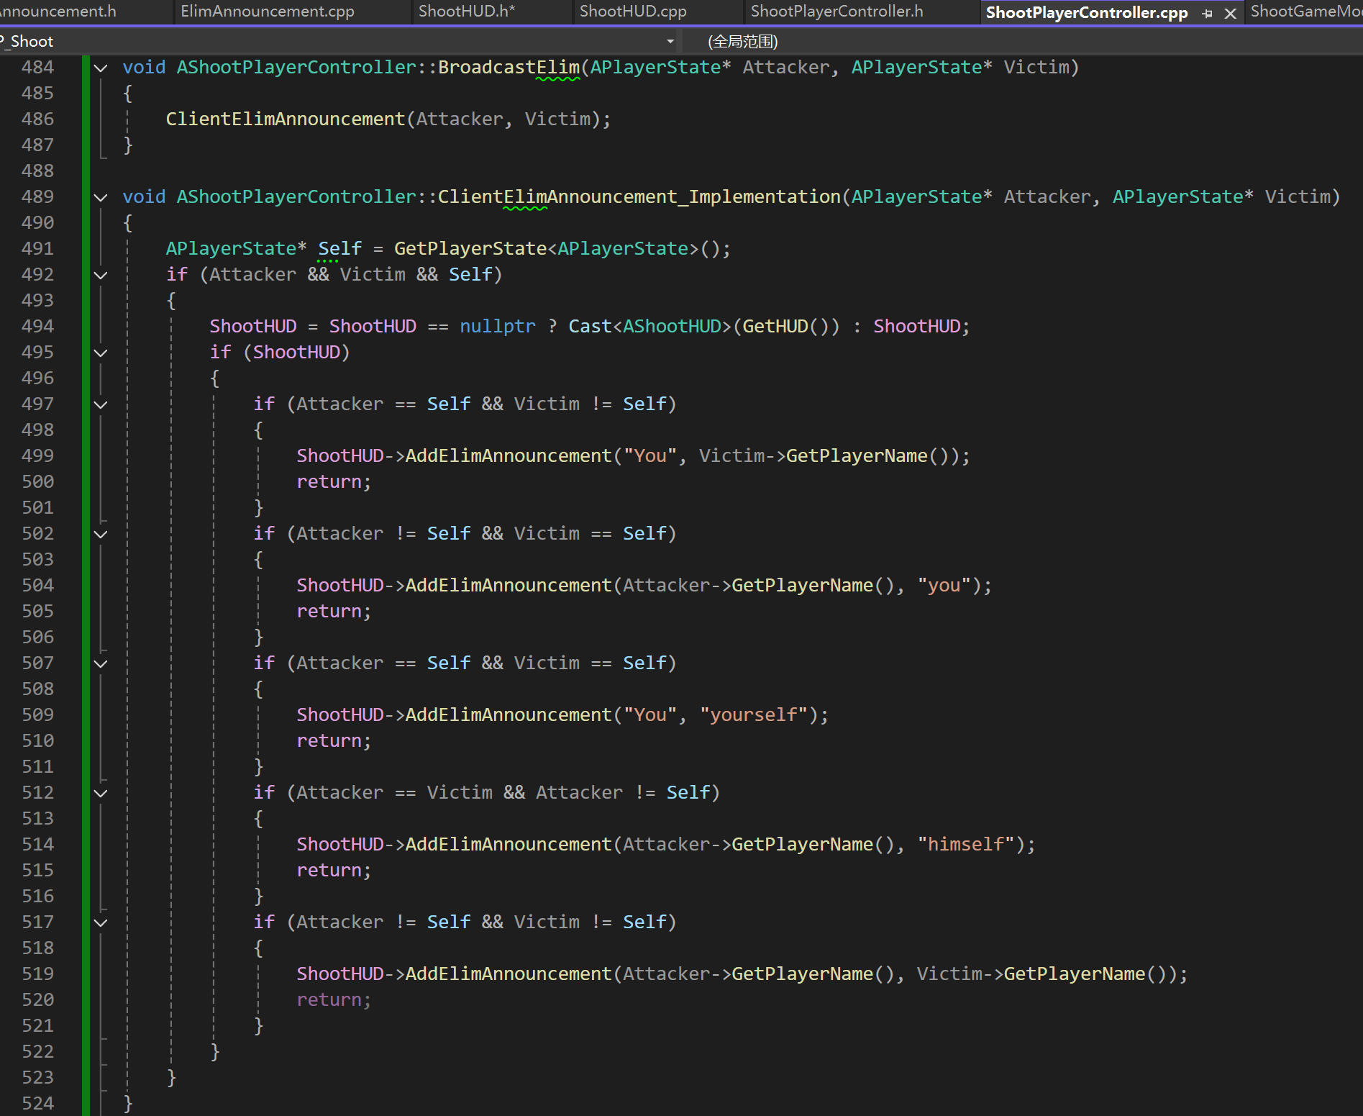The width and height of the screenshot is (1363, 1116).
Task: Select the active ShootPlayerController.cpp tab
Action: click(x=1086, y=12)
